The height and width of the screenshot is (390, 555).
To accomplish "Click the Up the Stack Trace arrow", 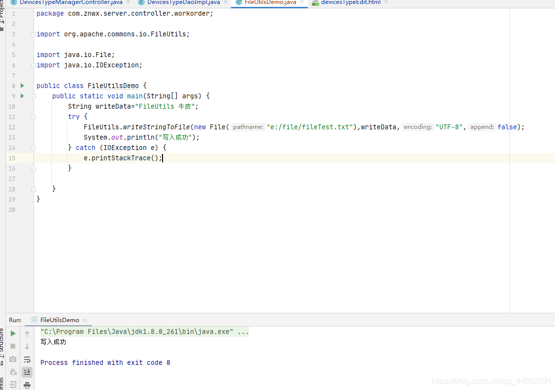I will [27, 333].
